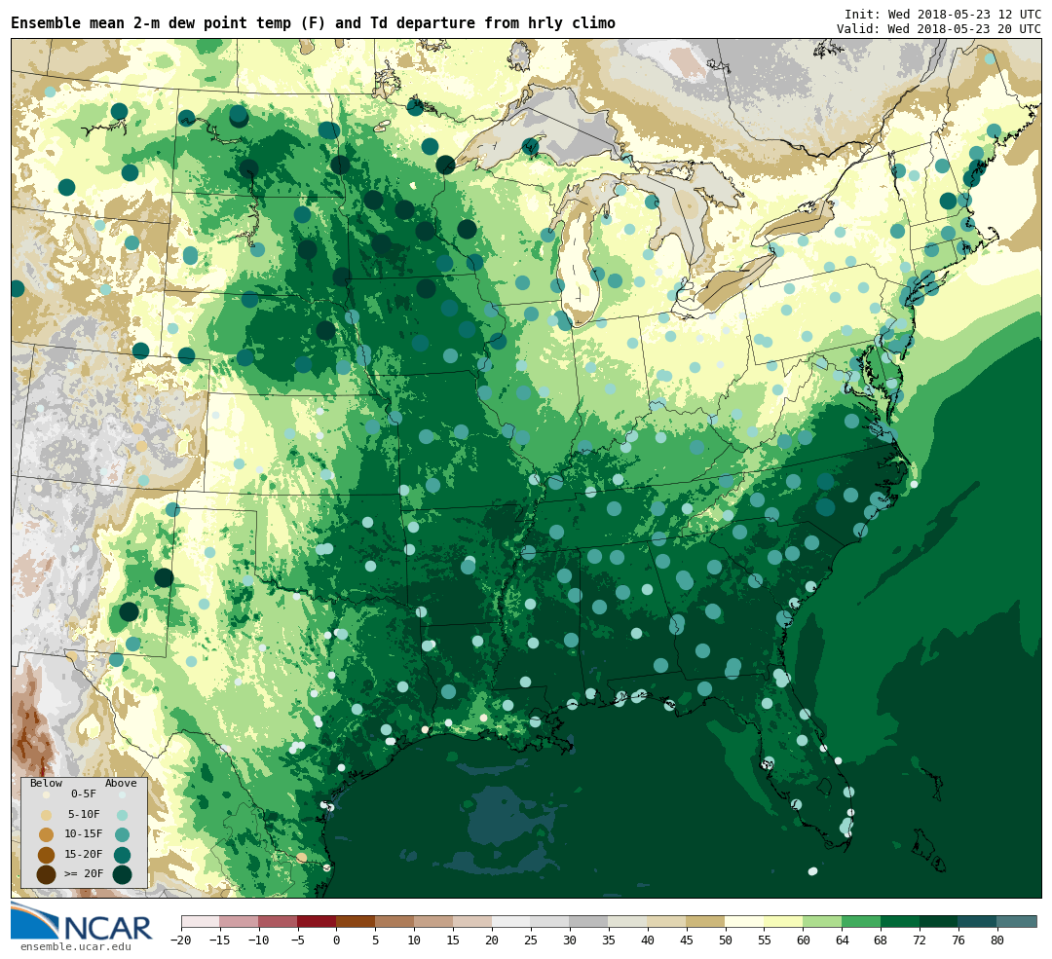The height and width of the screenshot is (959, 1052).
Task: Select the 60 to 64 light green colorbar swatch
Action: (823, 922)
